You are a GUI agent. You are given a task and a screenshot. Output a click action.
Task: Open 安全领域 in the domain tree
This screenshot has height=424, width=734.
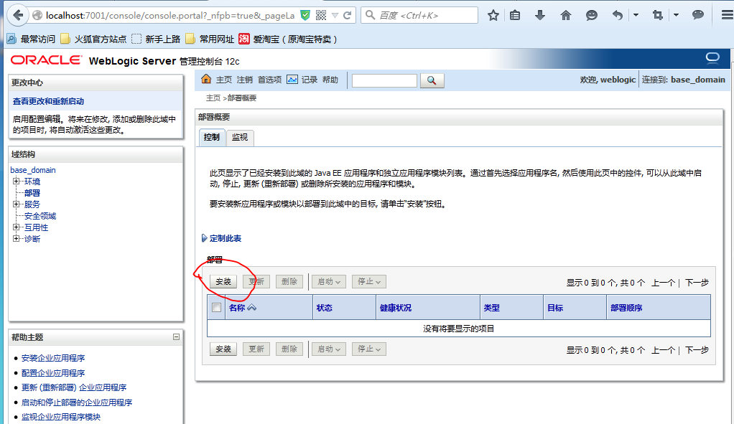click(x=40, y=216)
